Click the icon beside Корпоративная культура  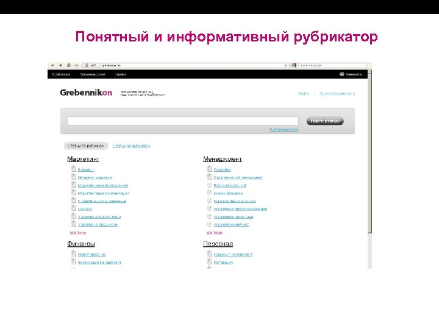[209, 200]
